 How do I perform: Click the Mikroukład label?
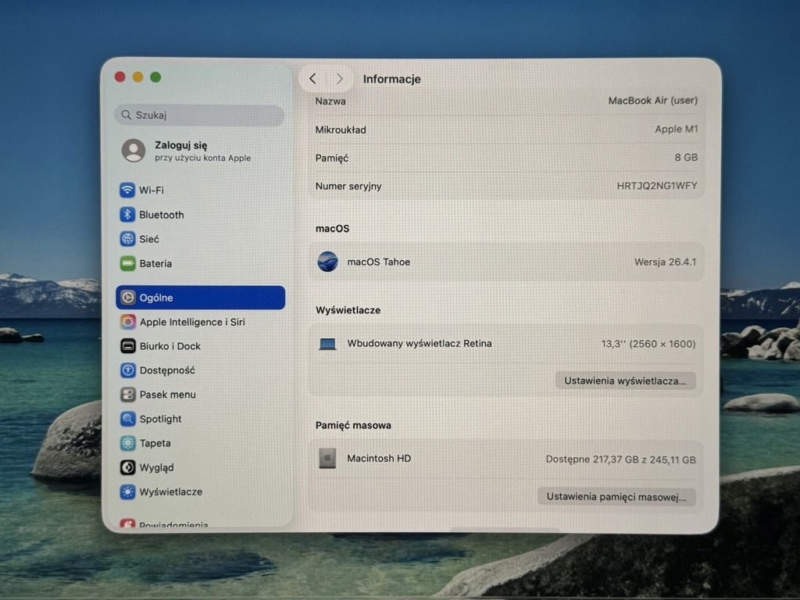(x=341, y=130)
